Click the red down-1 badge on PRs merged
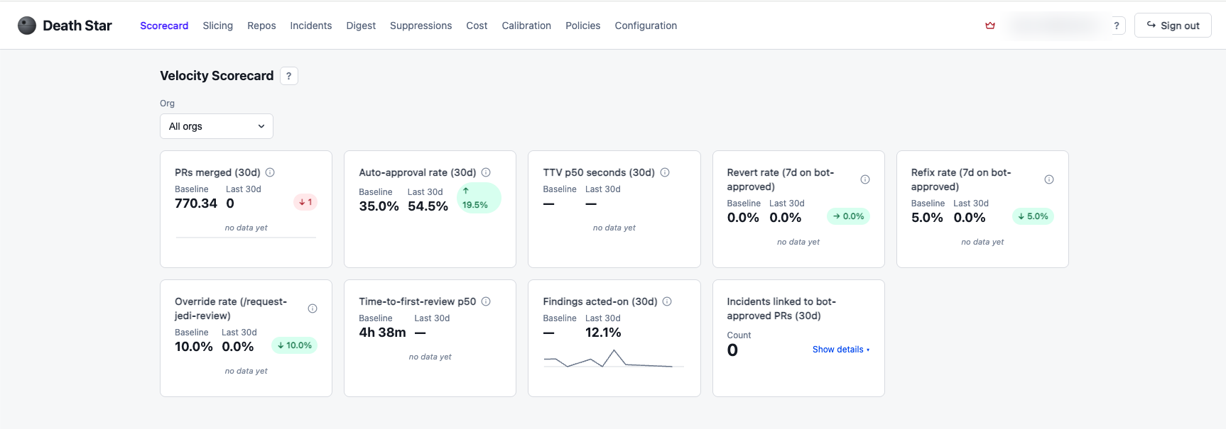The width and height of the screenshot is (1226, 429). click(305, 202)
